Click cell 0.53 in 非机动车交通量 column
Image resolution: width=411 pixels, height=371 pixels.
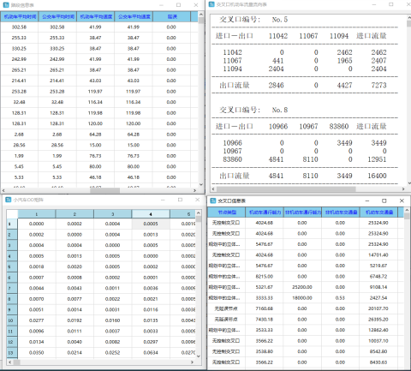click(340, 298)
